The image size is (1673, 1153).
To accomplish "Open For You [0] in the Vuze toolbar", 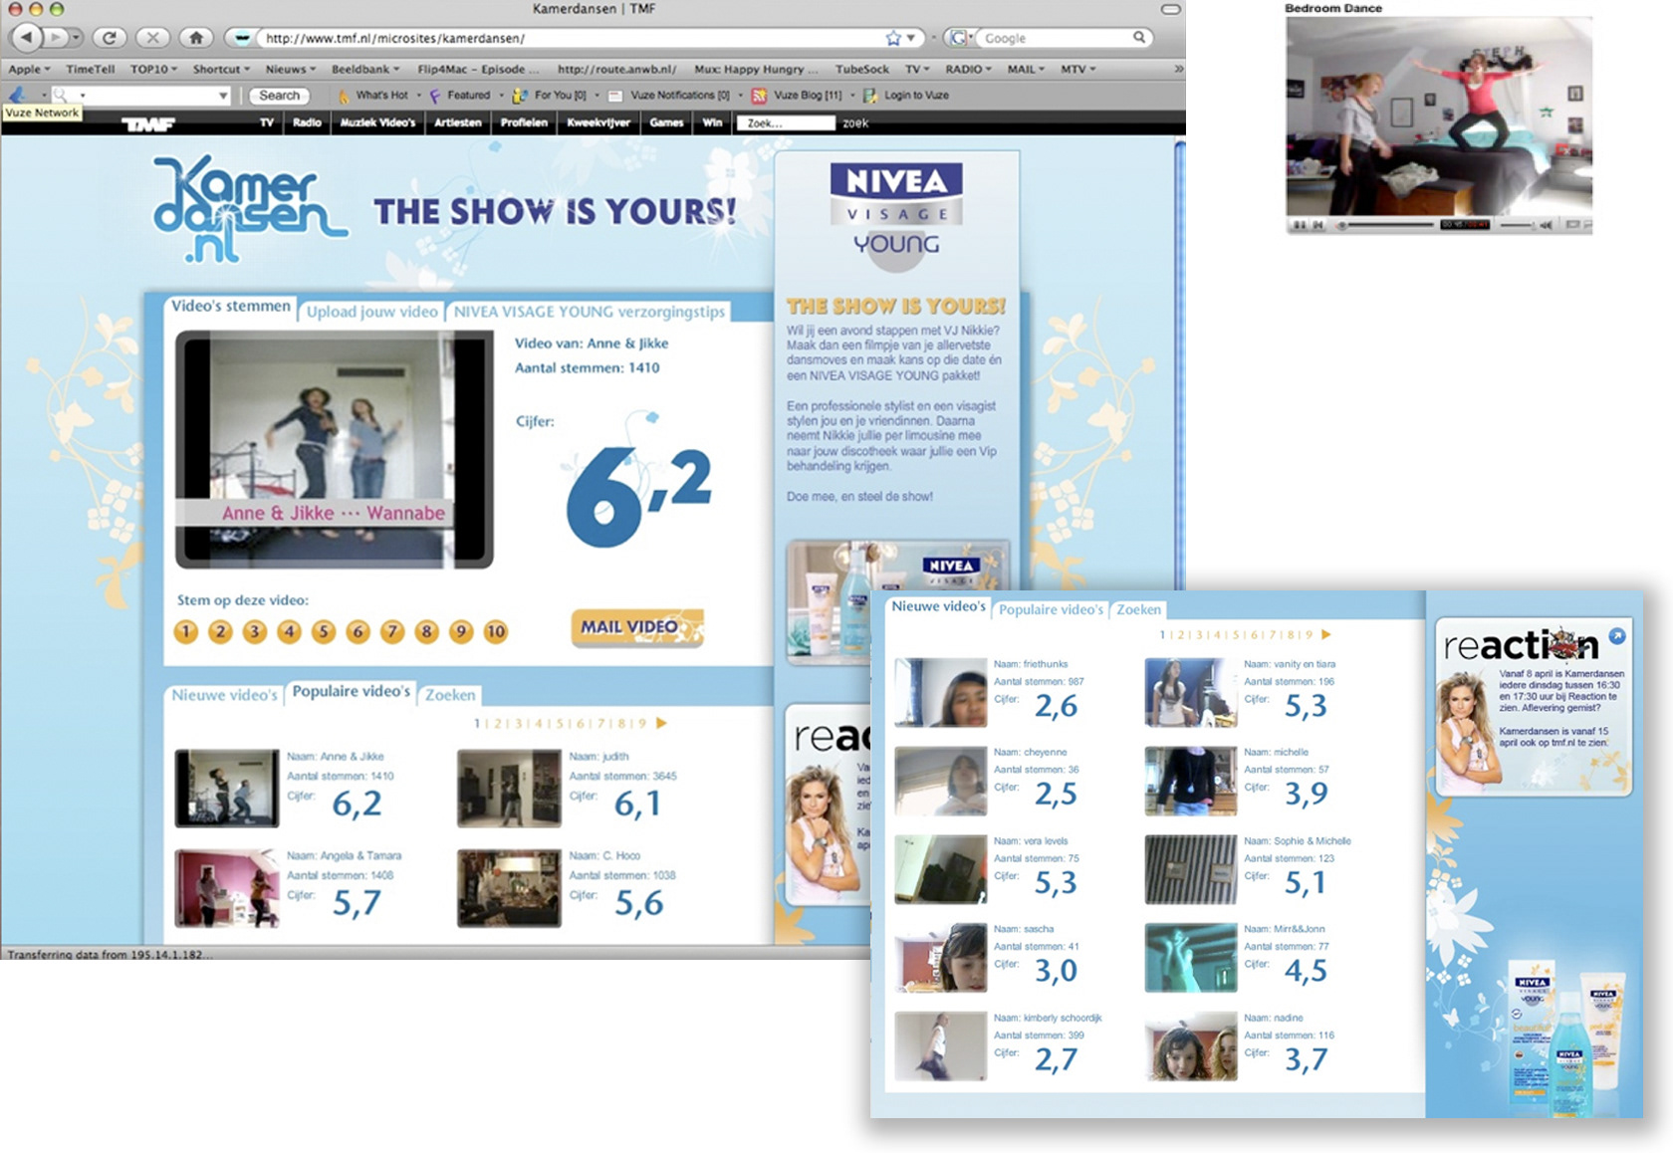I will [550, 96].
